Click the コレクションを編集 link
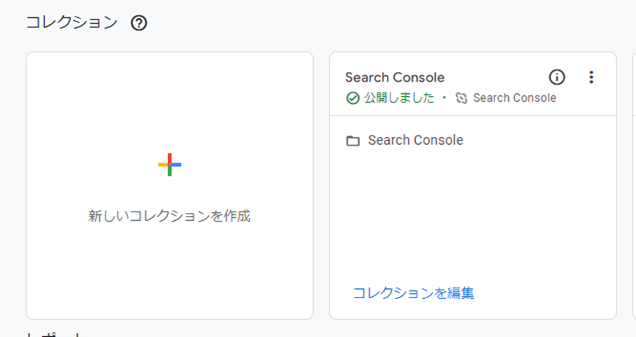636x337 pixels. coord(413,293)
